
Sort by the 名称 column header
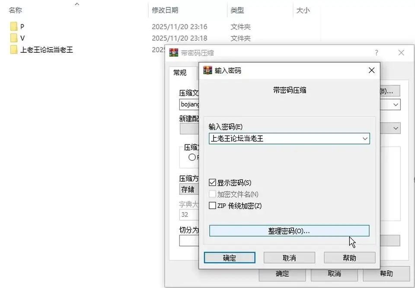click(x=16, y=10)
